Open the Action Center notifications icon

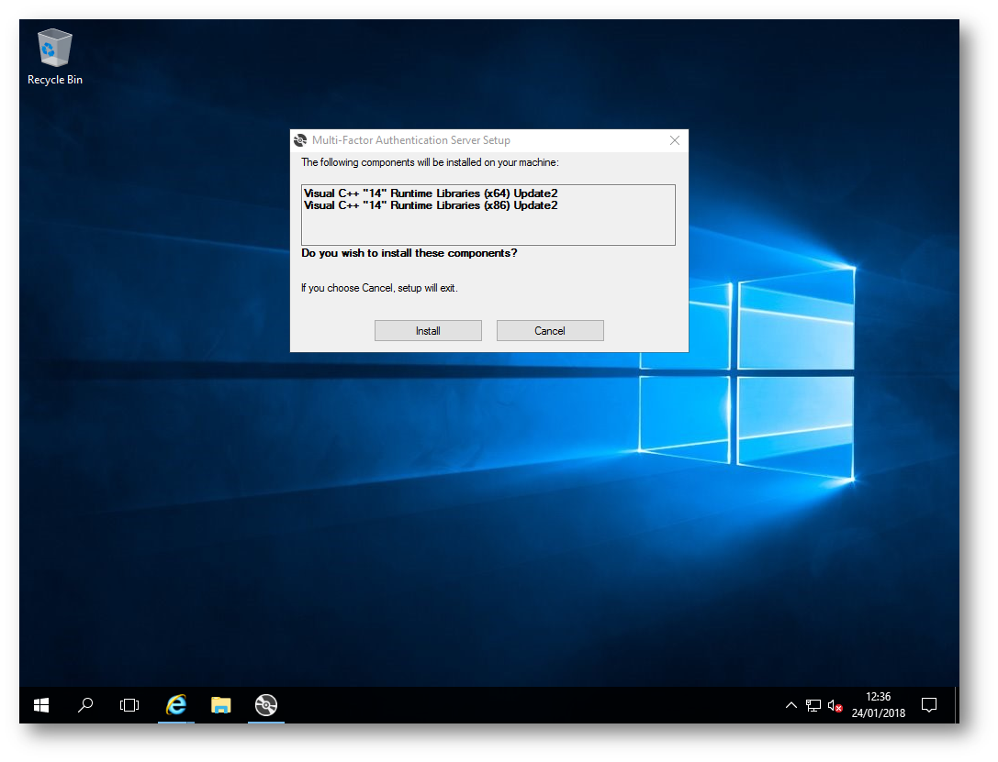(x=929, y=705)
